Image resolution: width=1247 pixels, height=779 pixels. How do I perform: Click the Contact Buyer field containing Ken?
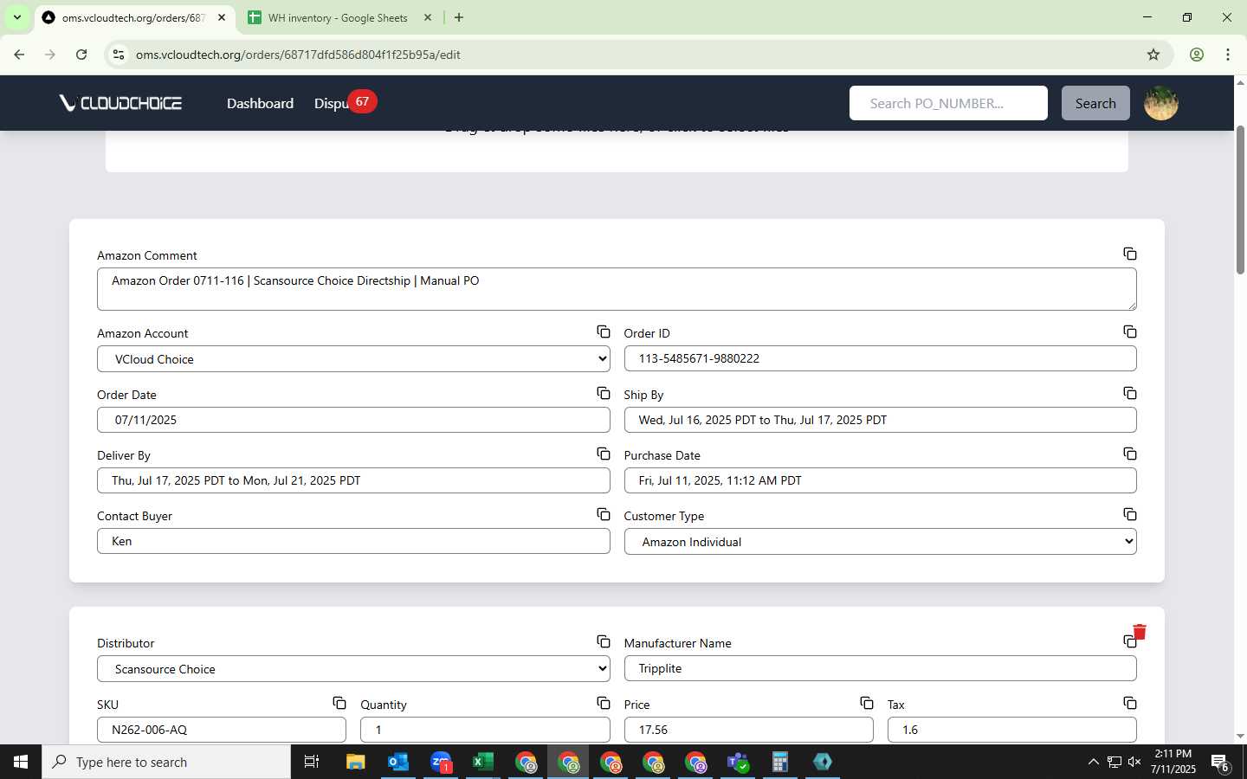pyautogui.click(x=353, y=541)
